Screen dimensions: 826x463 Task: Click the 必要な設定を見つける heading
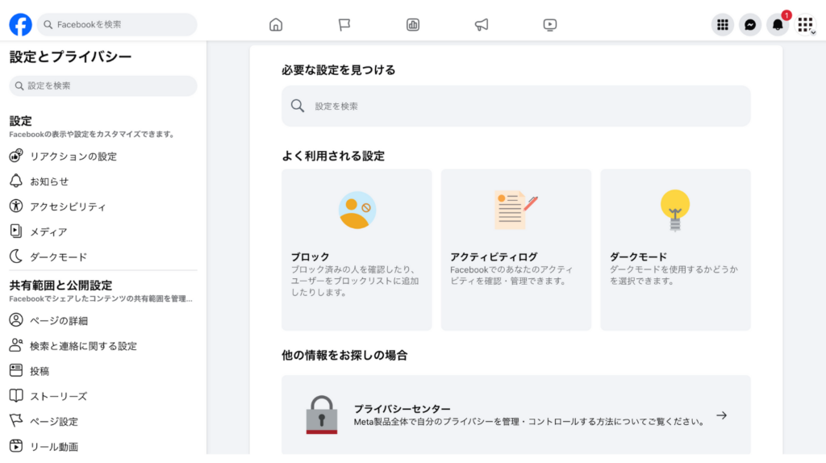338,70
